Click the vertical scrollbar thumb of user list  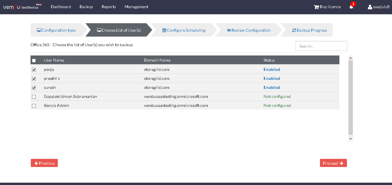350,98
